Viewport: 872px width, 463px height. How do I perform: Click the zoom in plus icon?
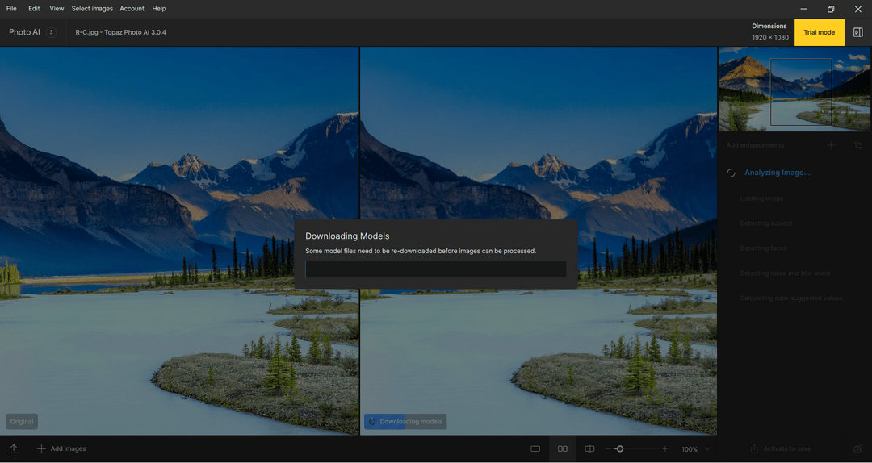click(x=665, y=448)
